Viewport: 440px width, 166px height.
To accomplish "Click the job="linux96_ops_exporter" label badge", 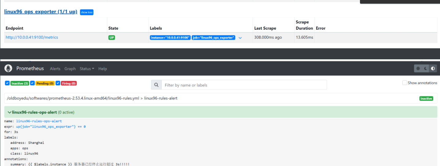I will [x=213, y=38].
